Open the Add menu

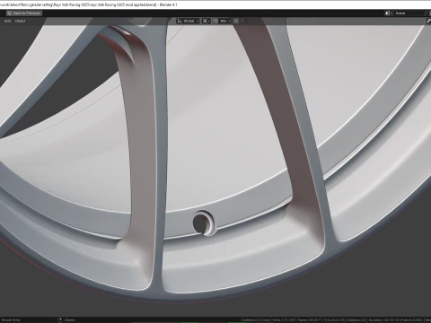tap(7, 21)
